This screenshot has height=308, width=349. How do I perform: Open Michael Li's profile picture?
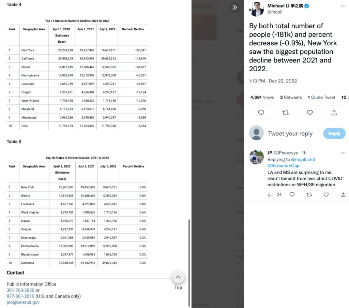[257, 9]
